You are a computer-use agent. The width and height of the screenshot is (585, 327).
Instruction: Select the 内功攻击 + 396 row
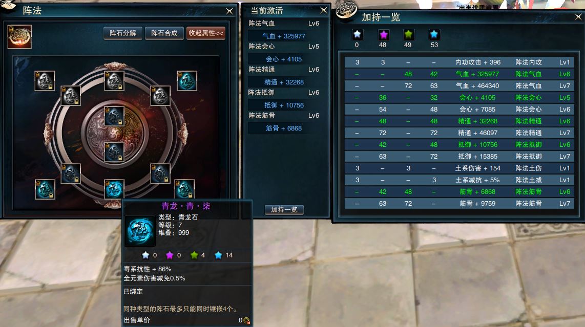[x=459, y=62]
